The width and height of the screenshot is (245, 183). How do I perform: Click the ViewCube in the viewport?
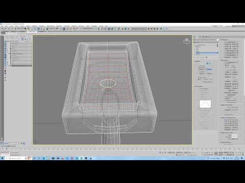point(187,41)
